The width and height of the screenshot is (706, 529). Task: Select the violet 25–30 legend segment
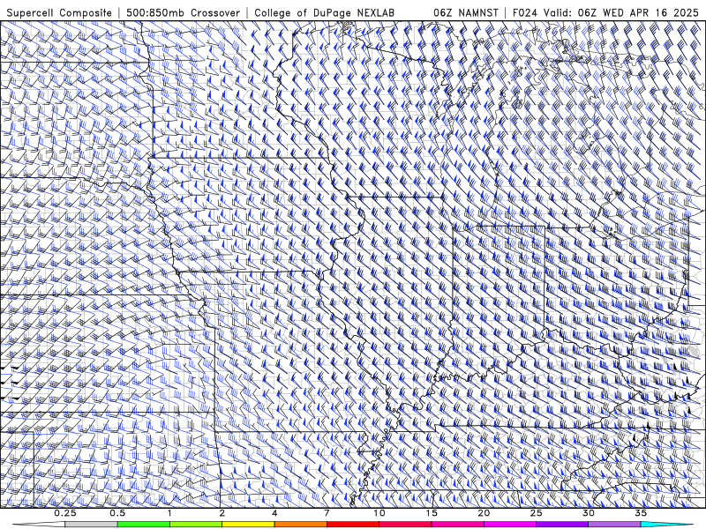tap(562, 525)
